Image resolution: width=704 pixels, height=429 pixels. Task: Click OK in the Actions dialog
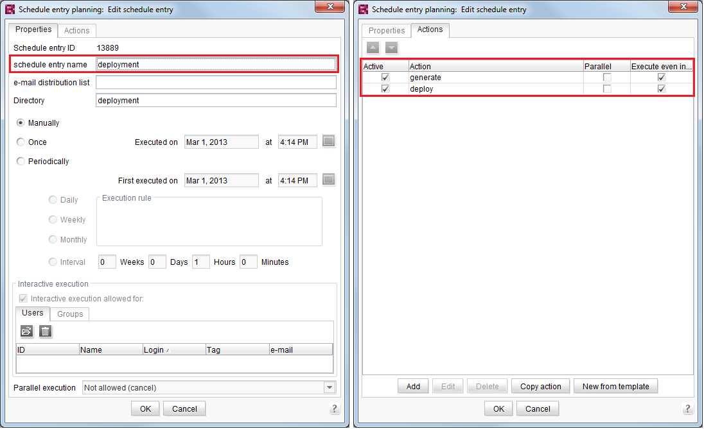click(x=499, y=409)
